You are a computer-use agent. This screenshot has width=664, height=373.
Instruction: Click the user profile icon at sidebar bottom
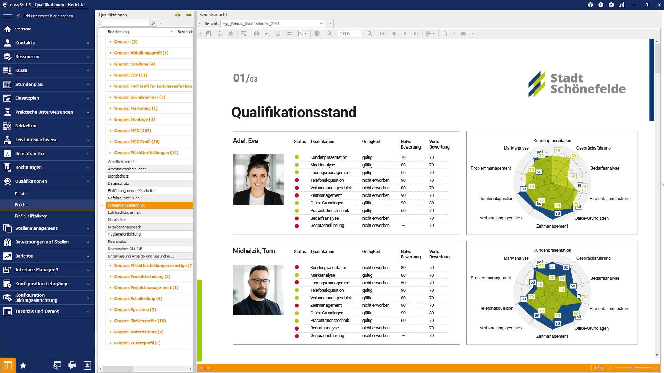(x=87, y=365)
